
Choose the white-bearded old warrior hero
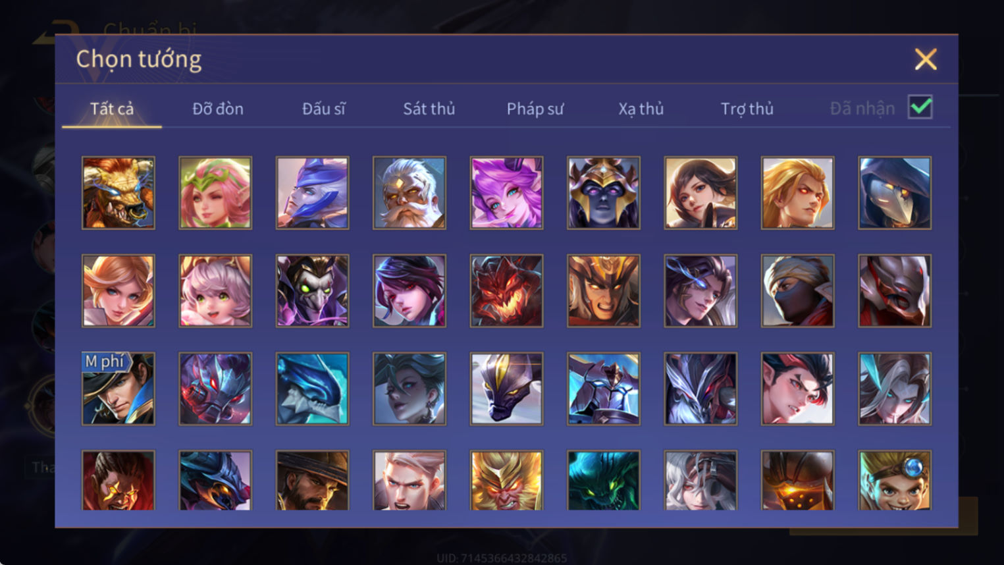tap(410, 193)
